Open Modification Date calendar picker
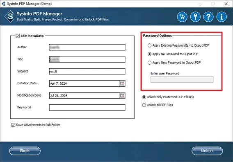The width and height of the screenshot is (233, 162). coord(122,95)
